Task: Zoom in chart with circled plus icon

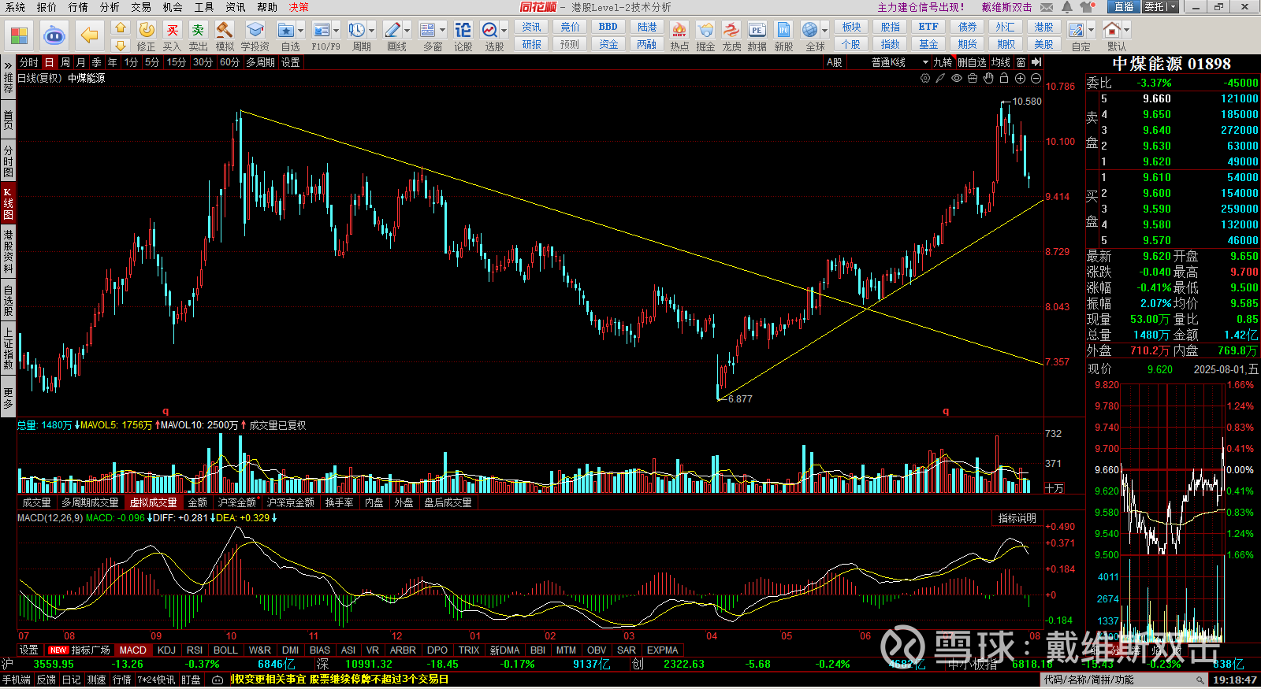Action: [x=1020, y=78]
